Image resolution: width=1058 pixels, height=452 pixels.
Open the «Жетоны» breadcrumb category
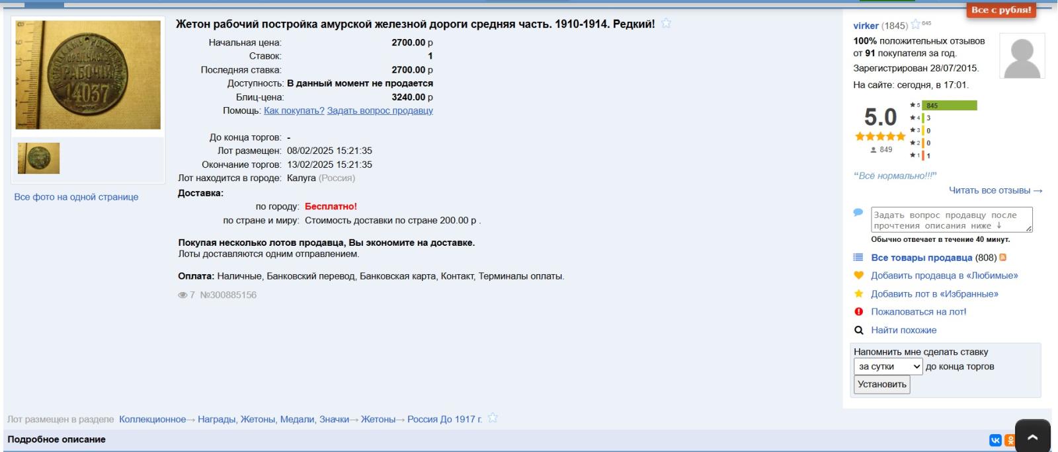(x=378, y=420)
